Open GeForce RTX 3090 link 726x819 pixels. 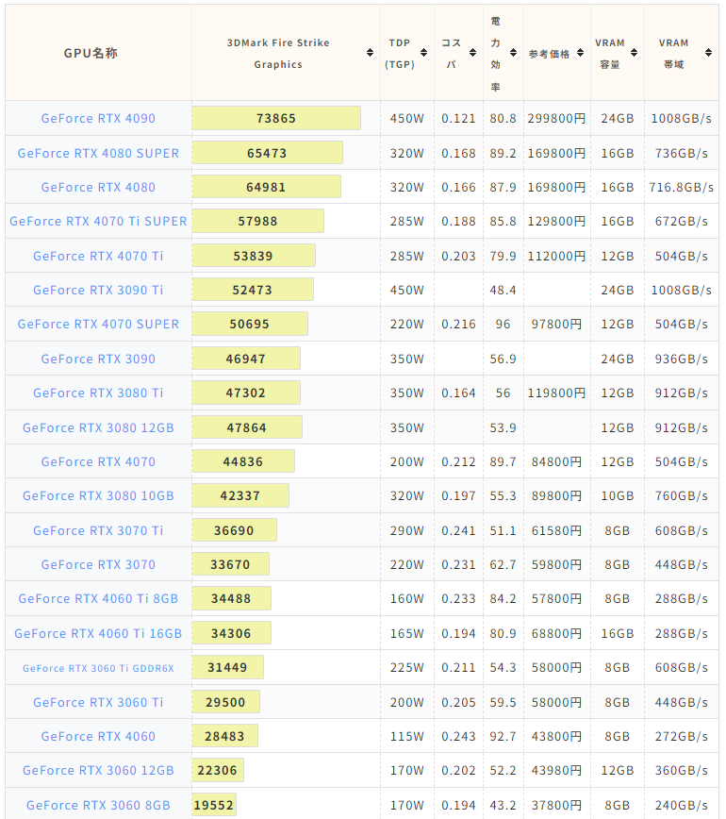coord(98,359)
